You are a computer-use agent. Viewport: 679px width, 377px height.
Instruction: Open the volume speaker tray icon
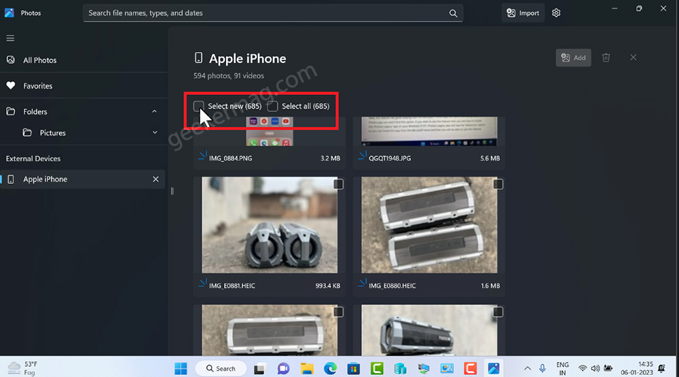(595, 368)
